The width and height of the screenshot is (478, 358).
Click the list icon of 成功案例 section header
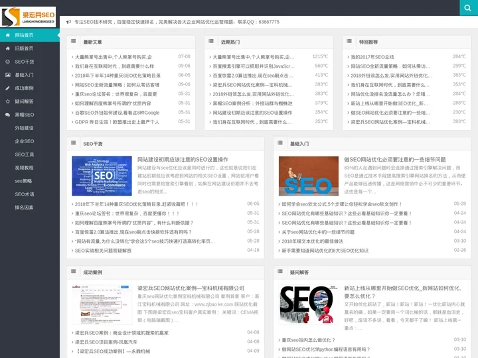click(x=74, y=272)
